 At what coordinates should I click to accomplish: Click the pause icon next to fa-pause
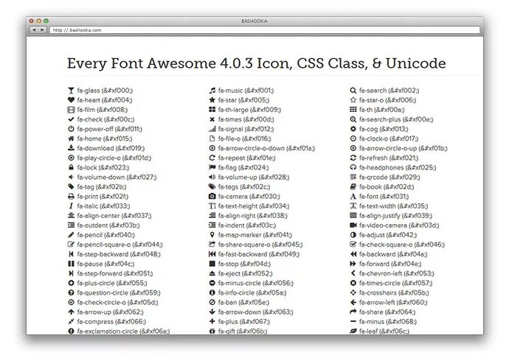(x=71, y=264)
